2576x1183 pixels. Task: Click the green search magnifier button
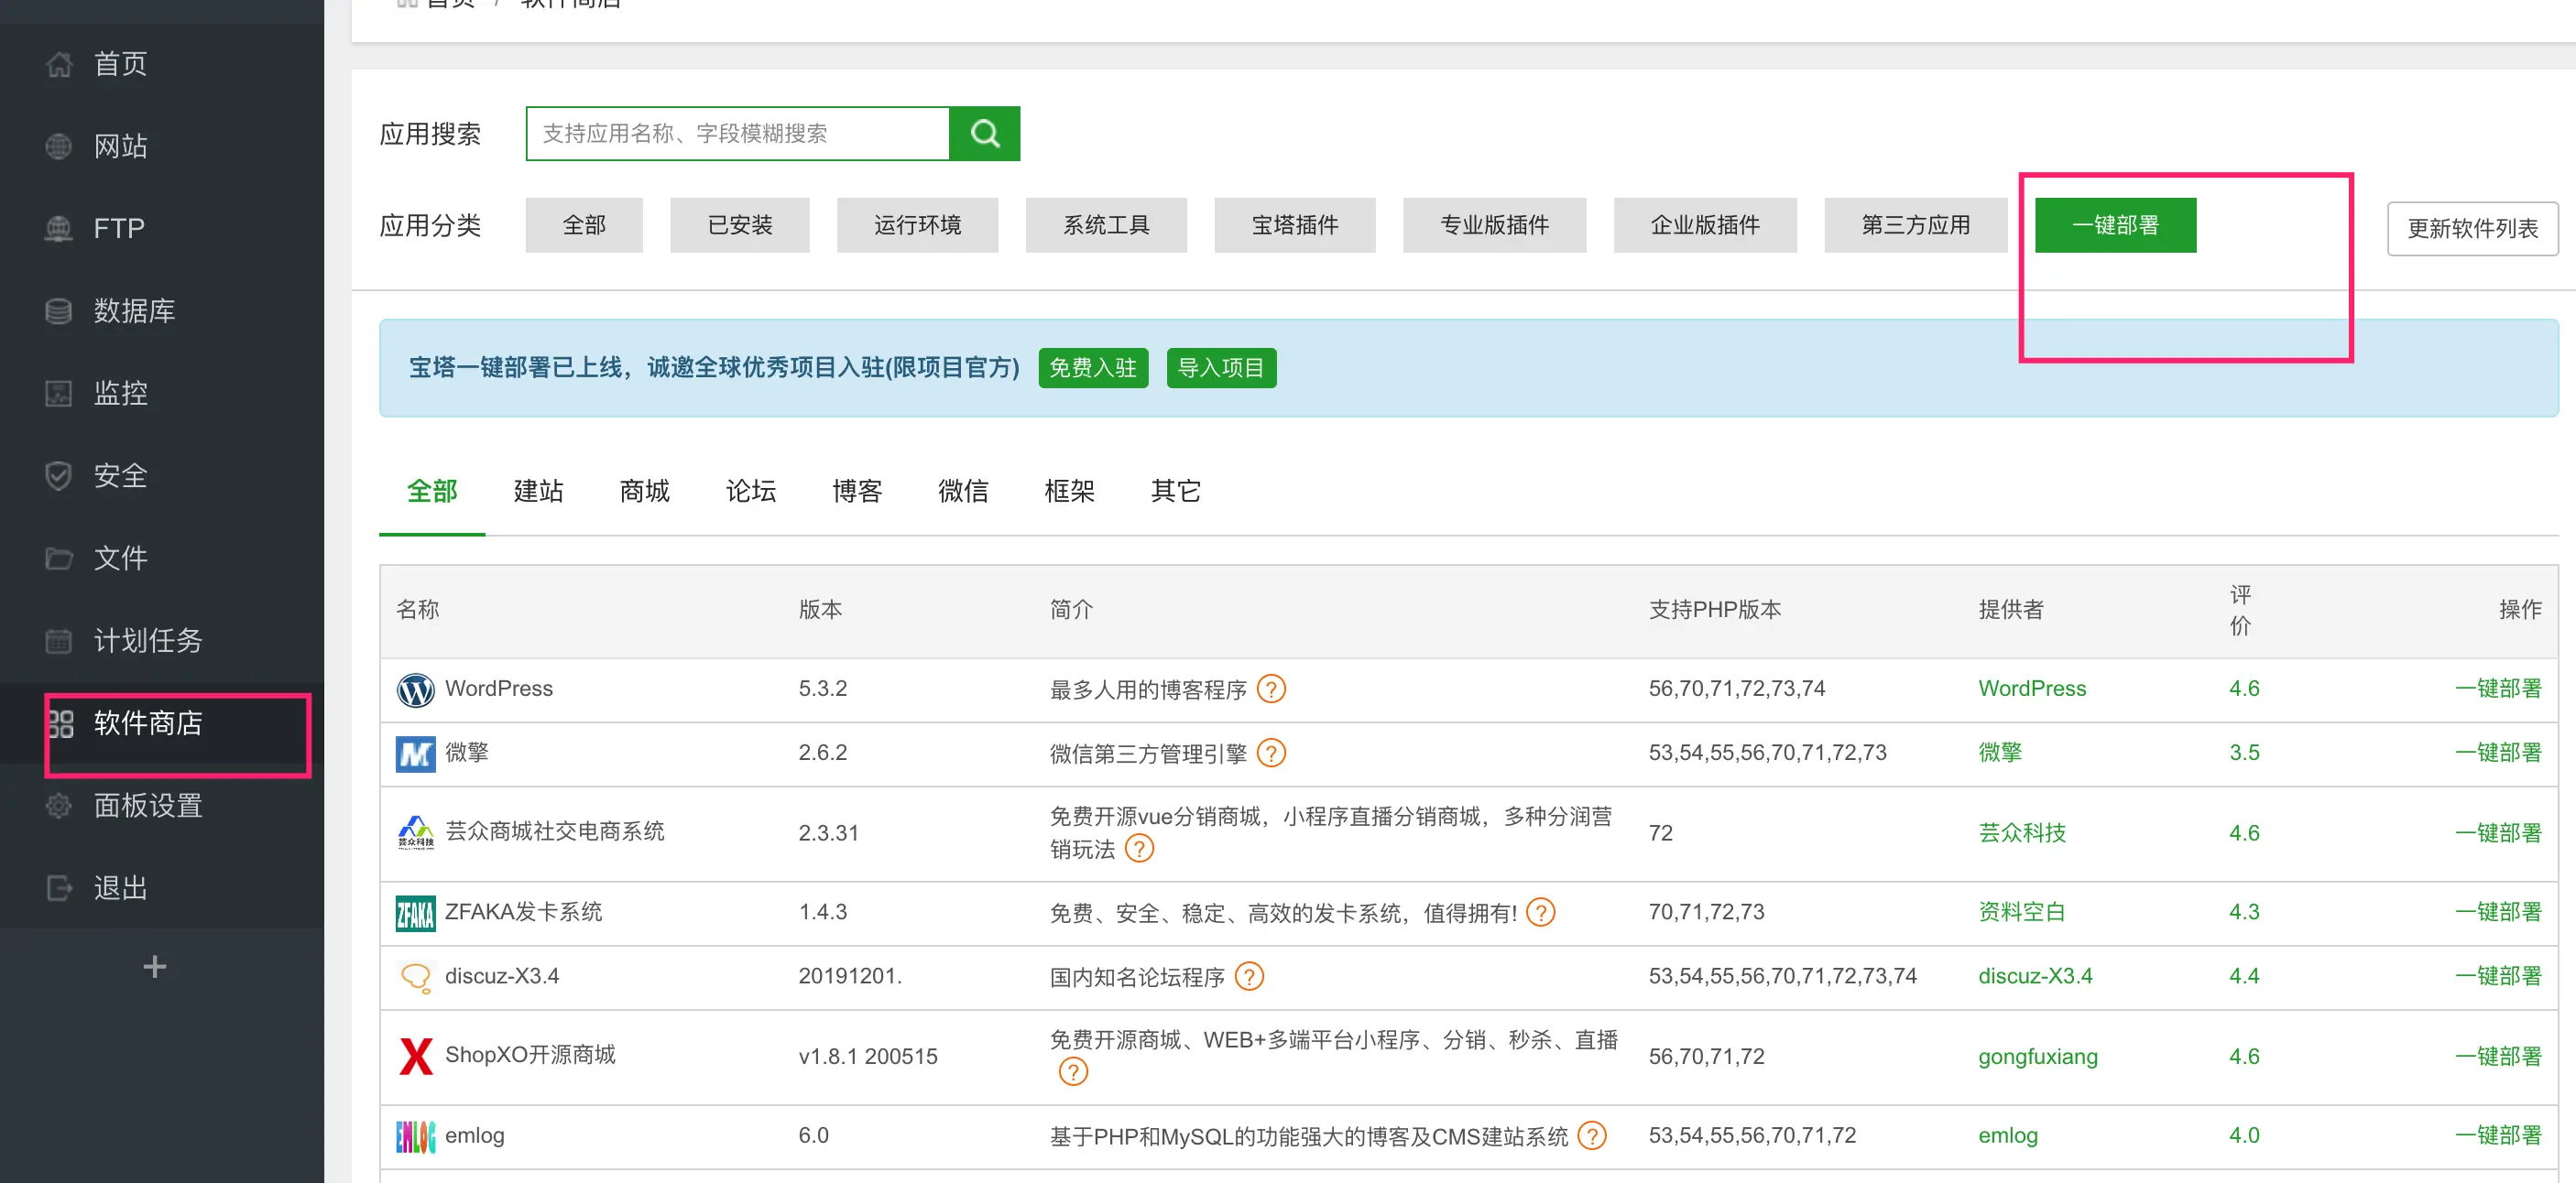pyautogui.click(x=984, y=133)
